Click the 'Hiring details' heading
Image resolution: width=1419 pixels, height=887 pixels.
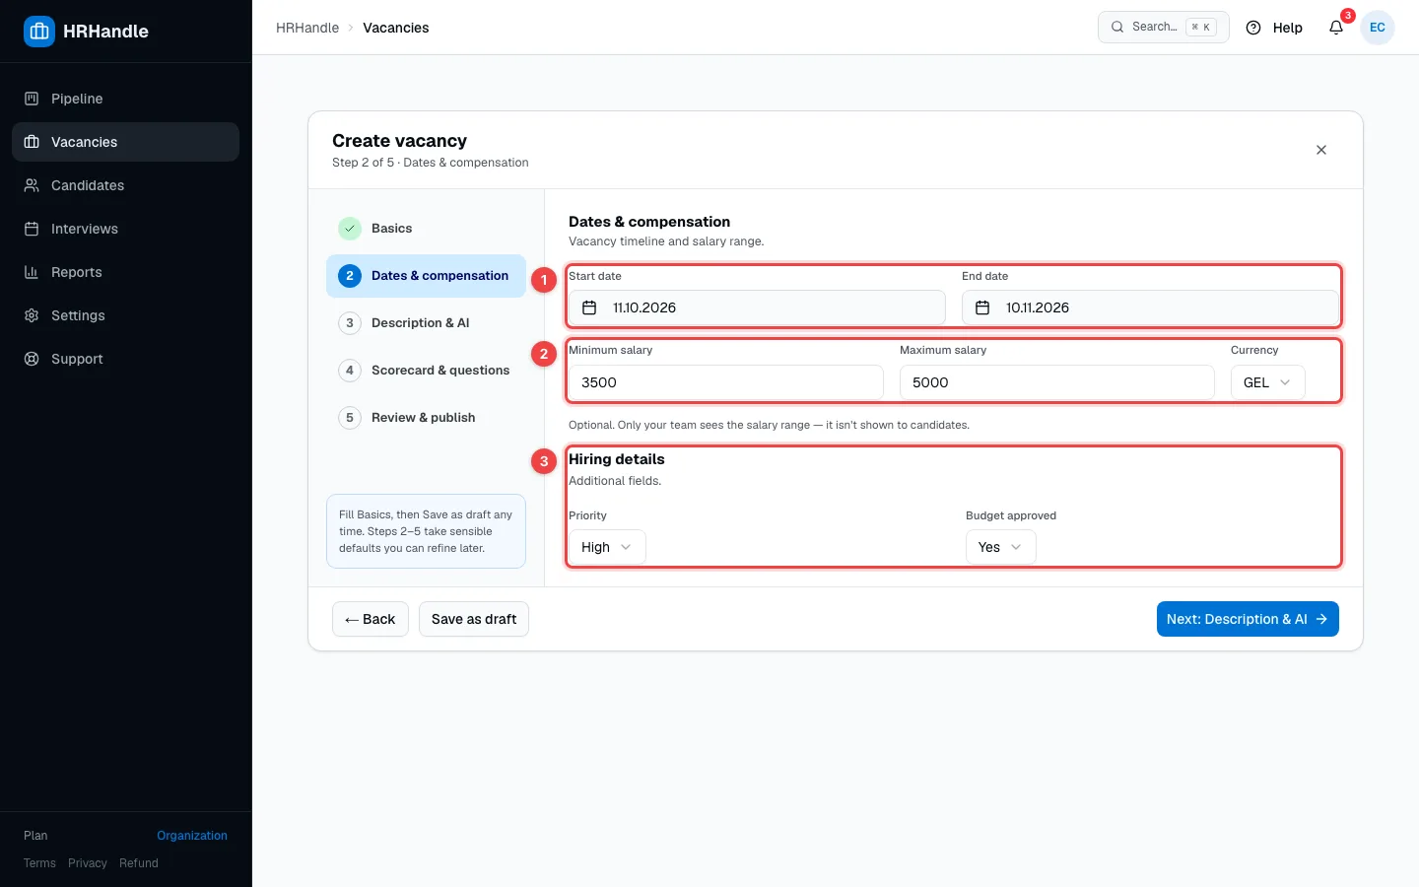pos(617,459)
